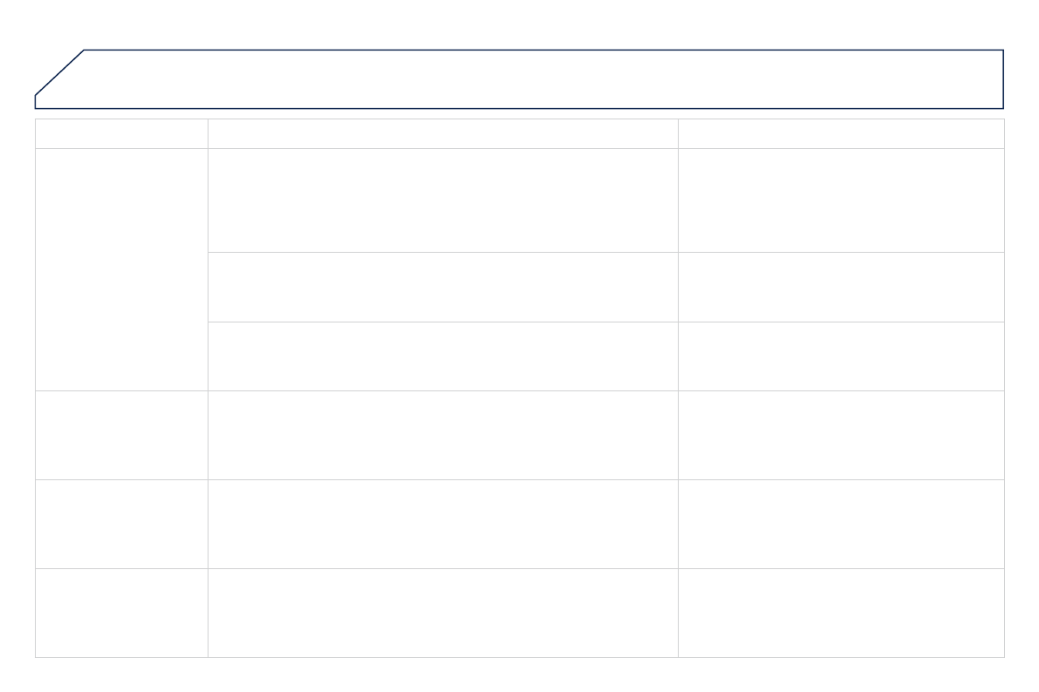Click right column cell in third-from-last row
The image size is (1039, 692).
[841, 435]
